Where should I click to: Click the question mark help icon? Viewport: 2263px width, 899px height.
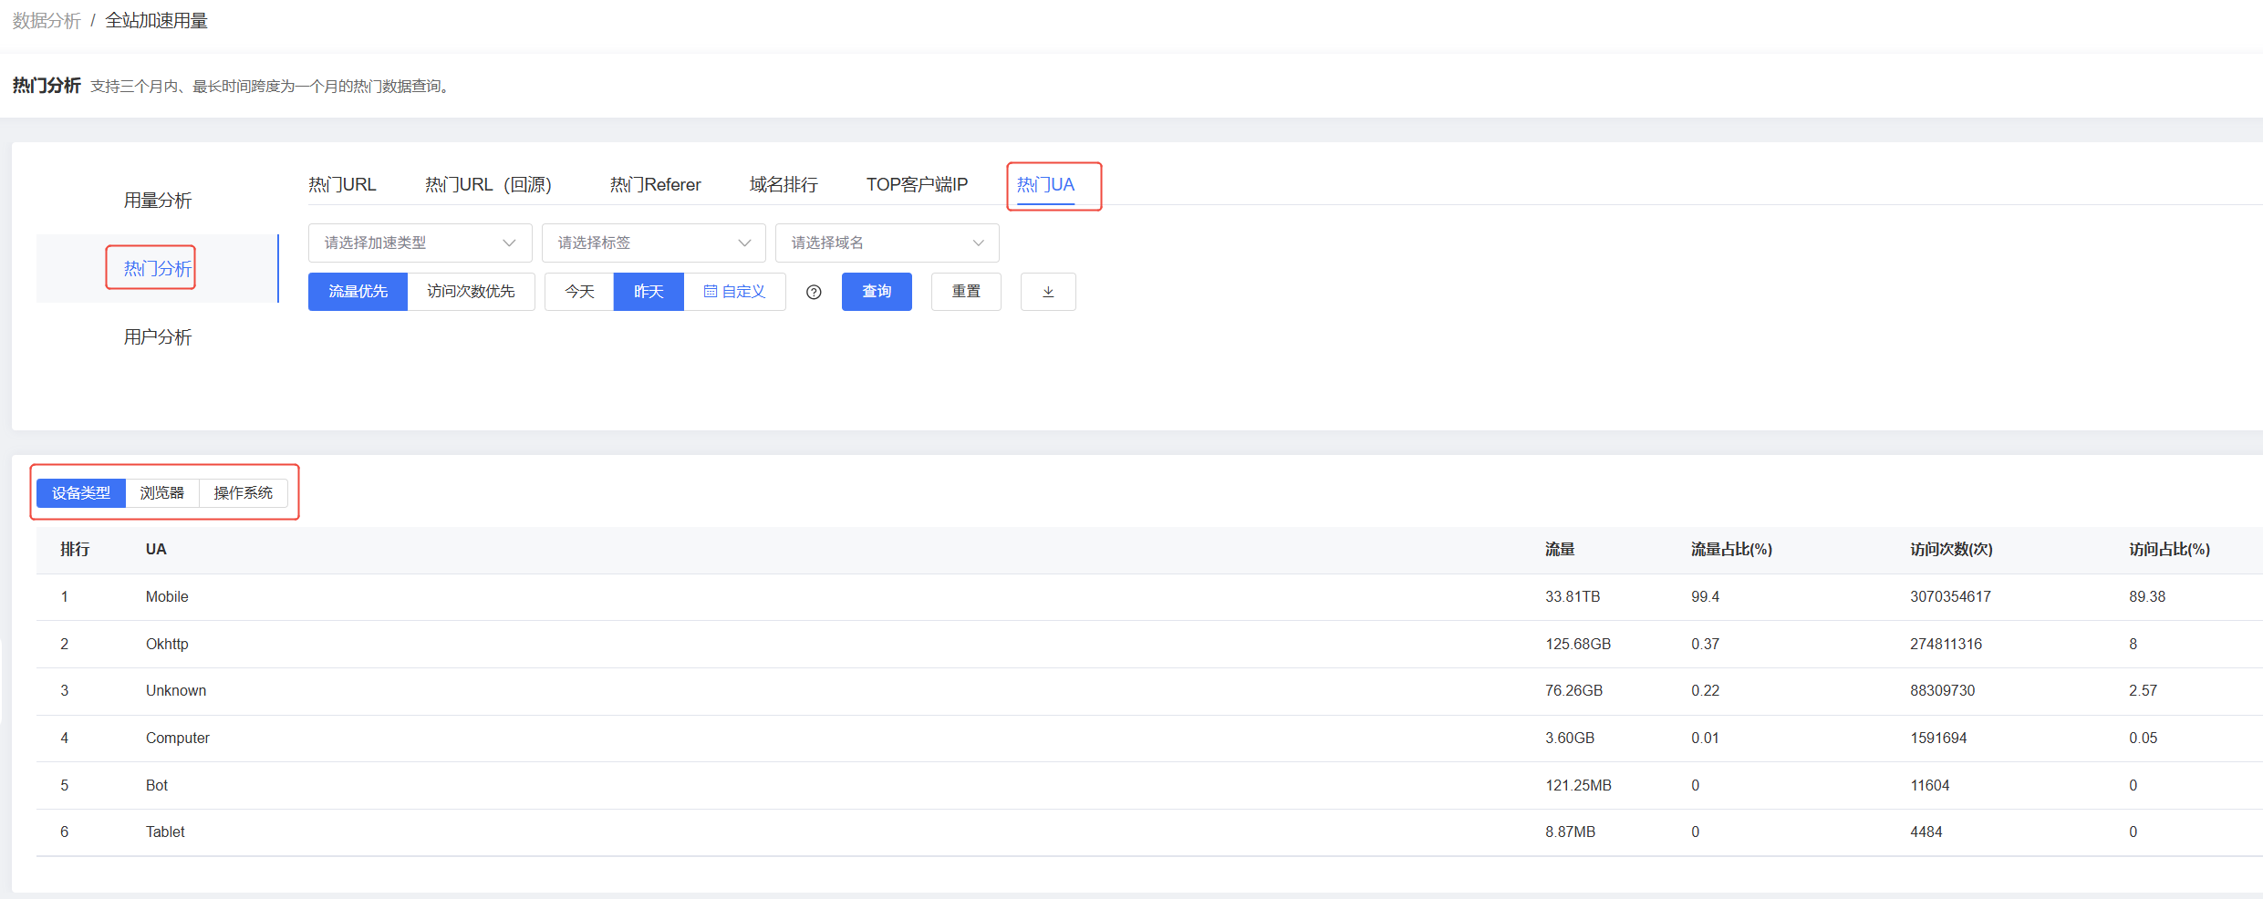coord(814,292)
